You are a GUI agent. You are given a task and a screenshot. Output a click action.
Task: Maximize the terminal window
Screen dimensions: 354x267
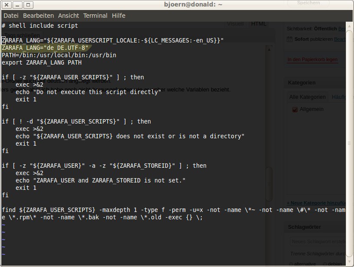28,5
